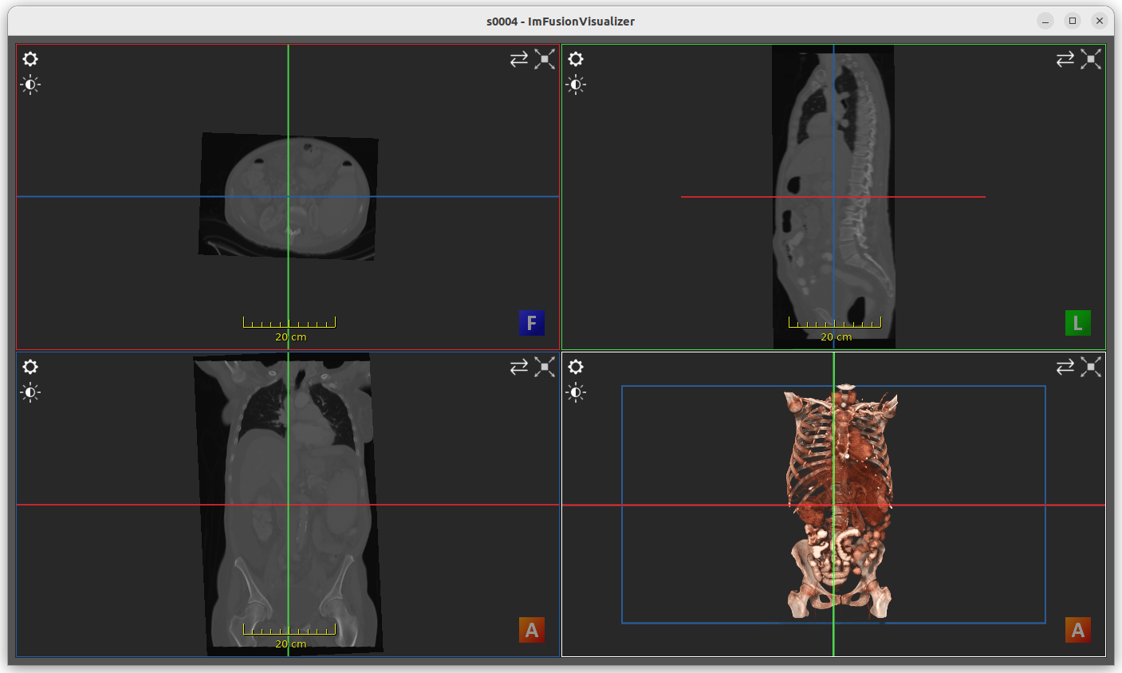Click swap view arrows in coronal view
The width and height of the screenshot is (1122, 673).
(x=519, y=367)
